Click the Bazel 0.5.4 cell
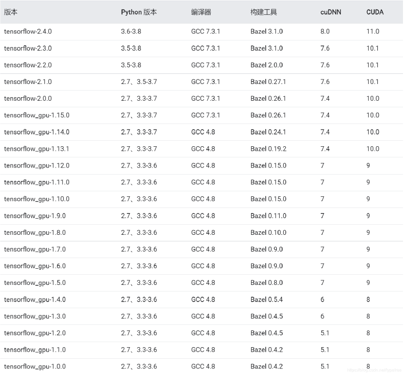The image size is (404, 375). 267,300
